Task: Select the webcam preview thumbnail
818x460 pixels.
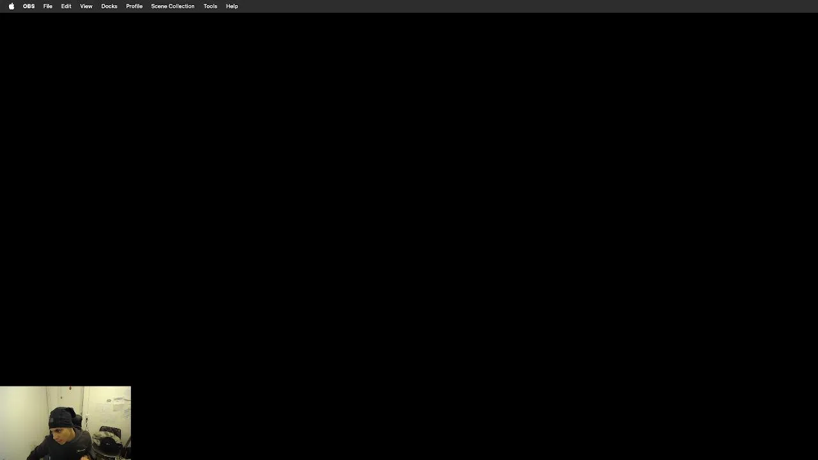Action: [65, 423]
